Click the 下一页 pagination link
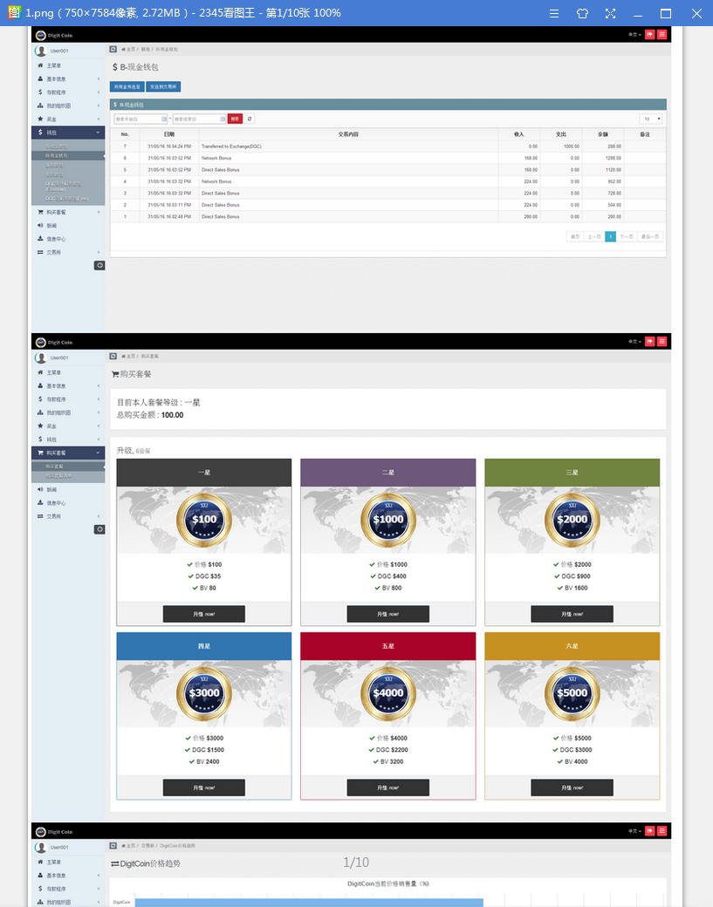Screen dimensions: 713x907 tap(627, 236)
